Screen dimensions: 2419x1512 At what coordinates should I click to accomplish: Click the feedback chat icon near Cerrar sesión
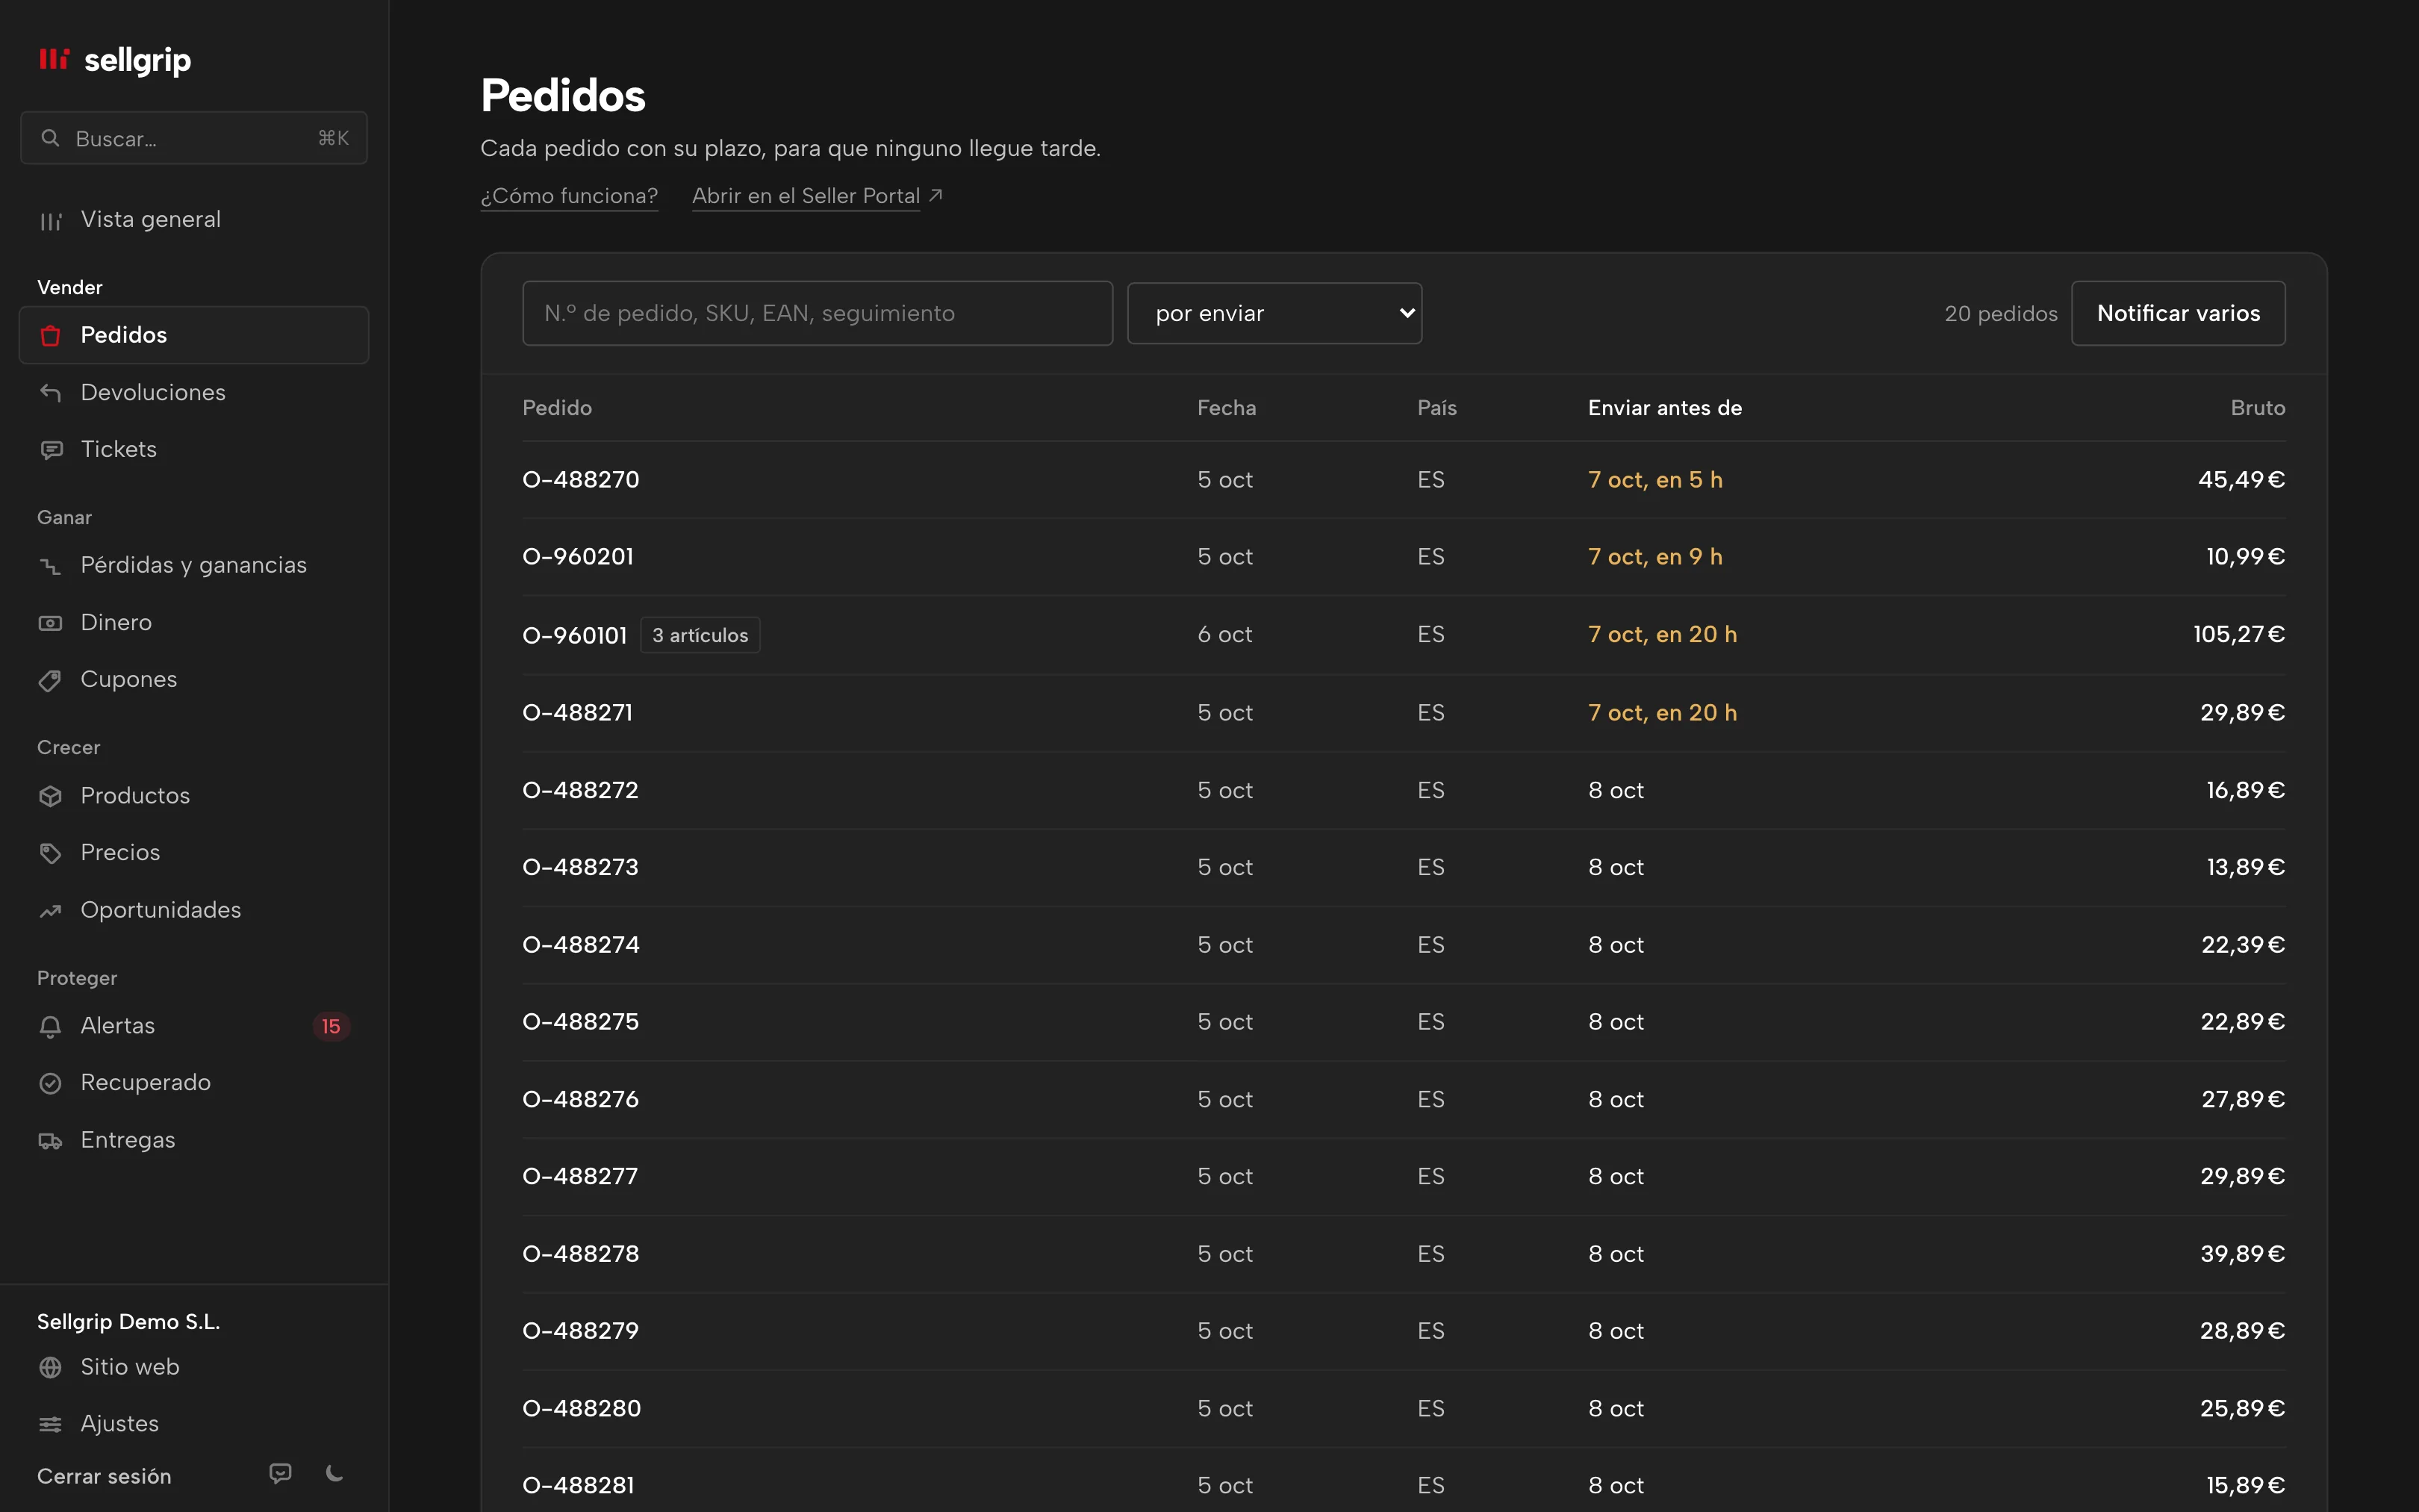pos(281,1473)
